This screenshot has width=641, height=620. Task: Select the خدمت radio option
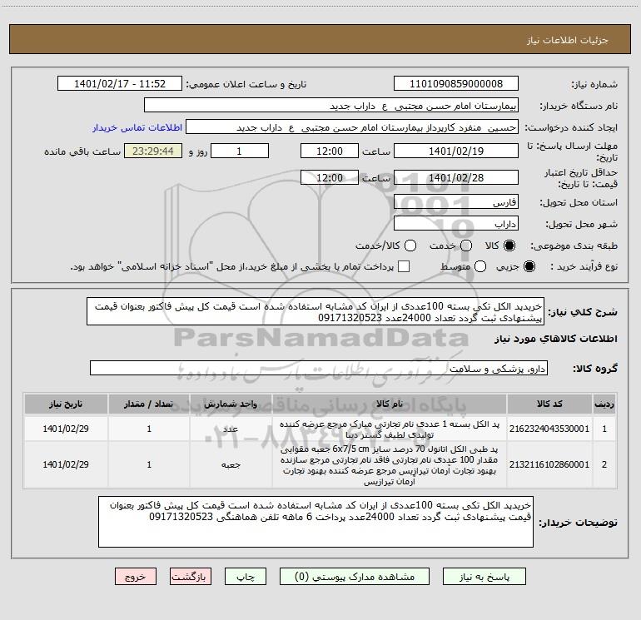pos(466,246)
